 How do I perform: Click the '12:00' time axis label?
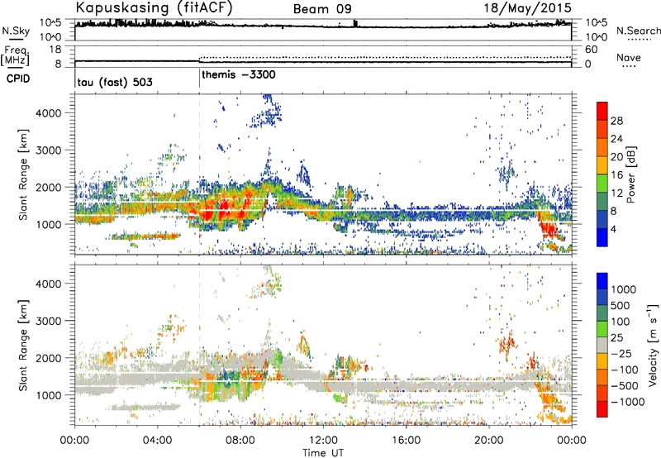point(323,441)
